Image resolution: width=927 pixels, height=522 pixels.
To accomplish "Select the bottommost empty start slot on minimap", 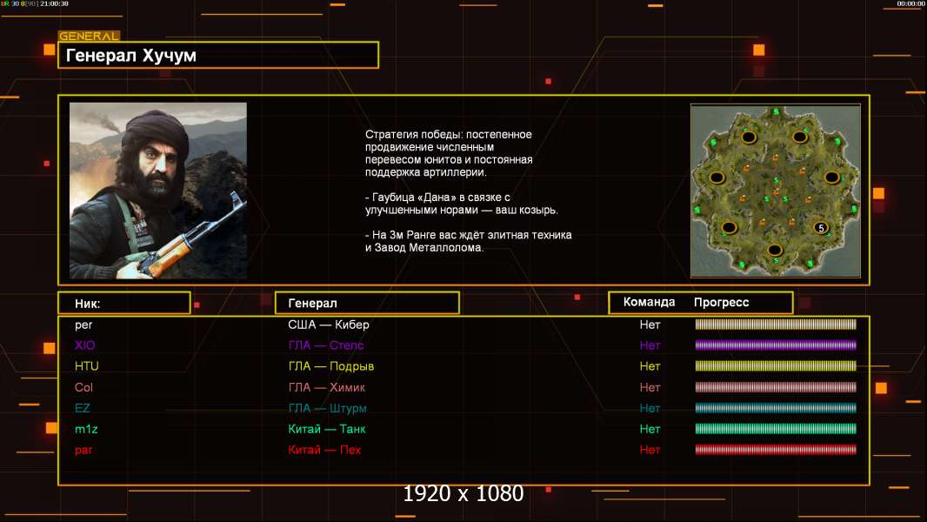I will (x=774, y=251).
